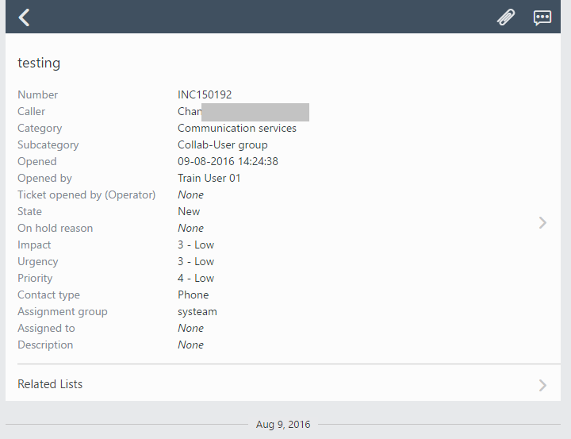This screenshot has width=571, height=439.
Task: Click the 'Collab-User group' subcategory value
Action: pos(222,144)
